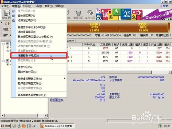This screenshot has width=172, height=129.
Task: Click backup partition table icon in menu
Action: pos(14,16)
